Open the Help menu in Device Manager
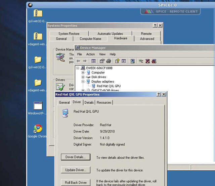The image size is (215, 186). [x=113, y=54]
